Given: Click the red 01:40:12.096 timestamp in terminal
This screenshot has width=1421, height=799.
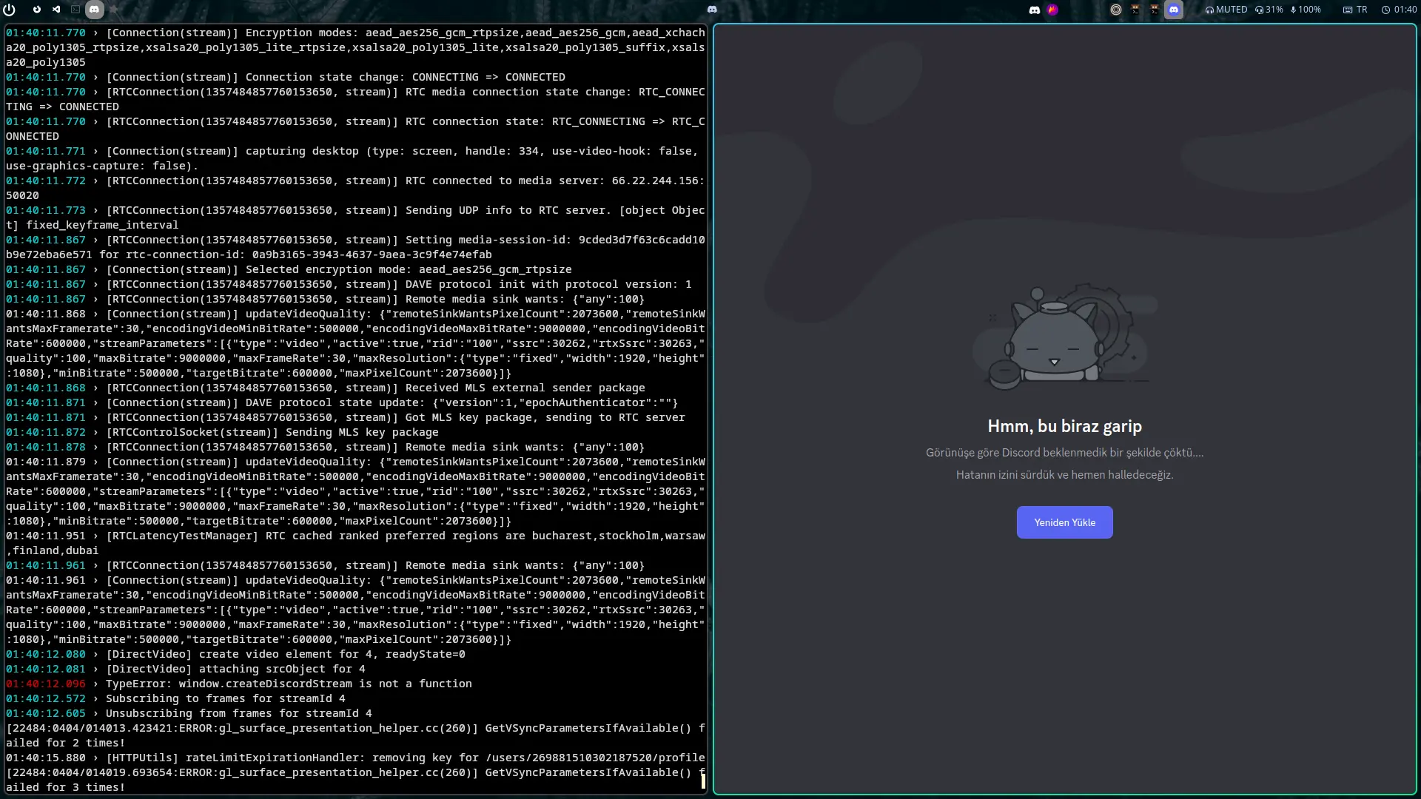Looking at the screenshot, I should click(46, 684).
